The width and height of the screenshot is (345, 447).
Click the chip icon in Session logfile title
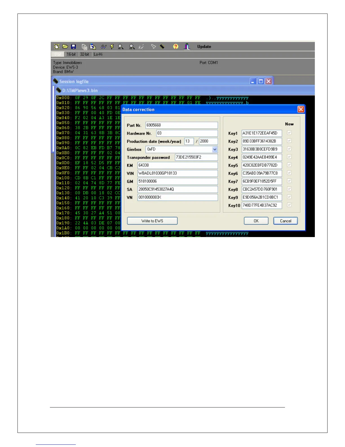[x=56, y=81]
